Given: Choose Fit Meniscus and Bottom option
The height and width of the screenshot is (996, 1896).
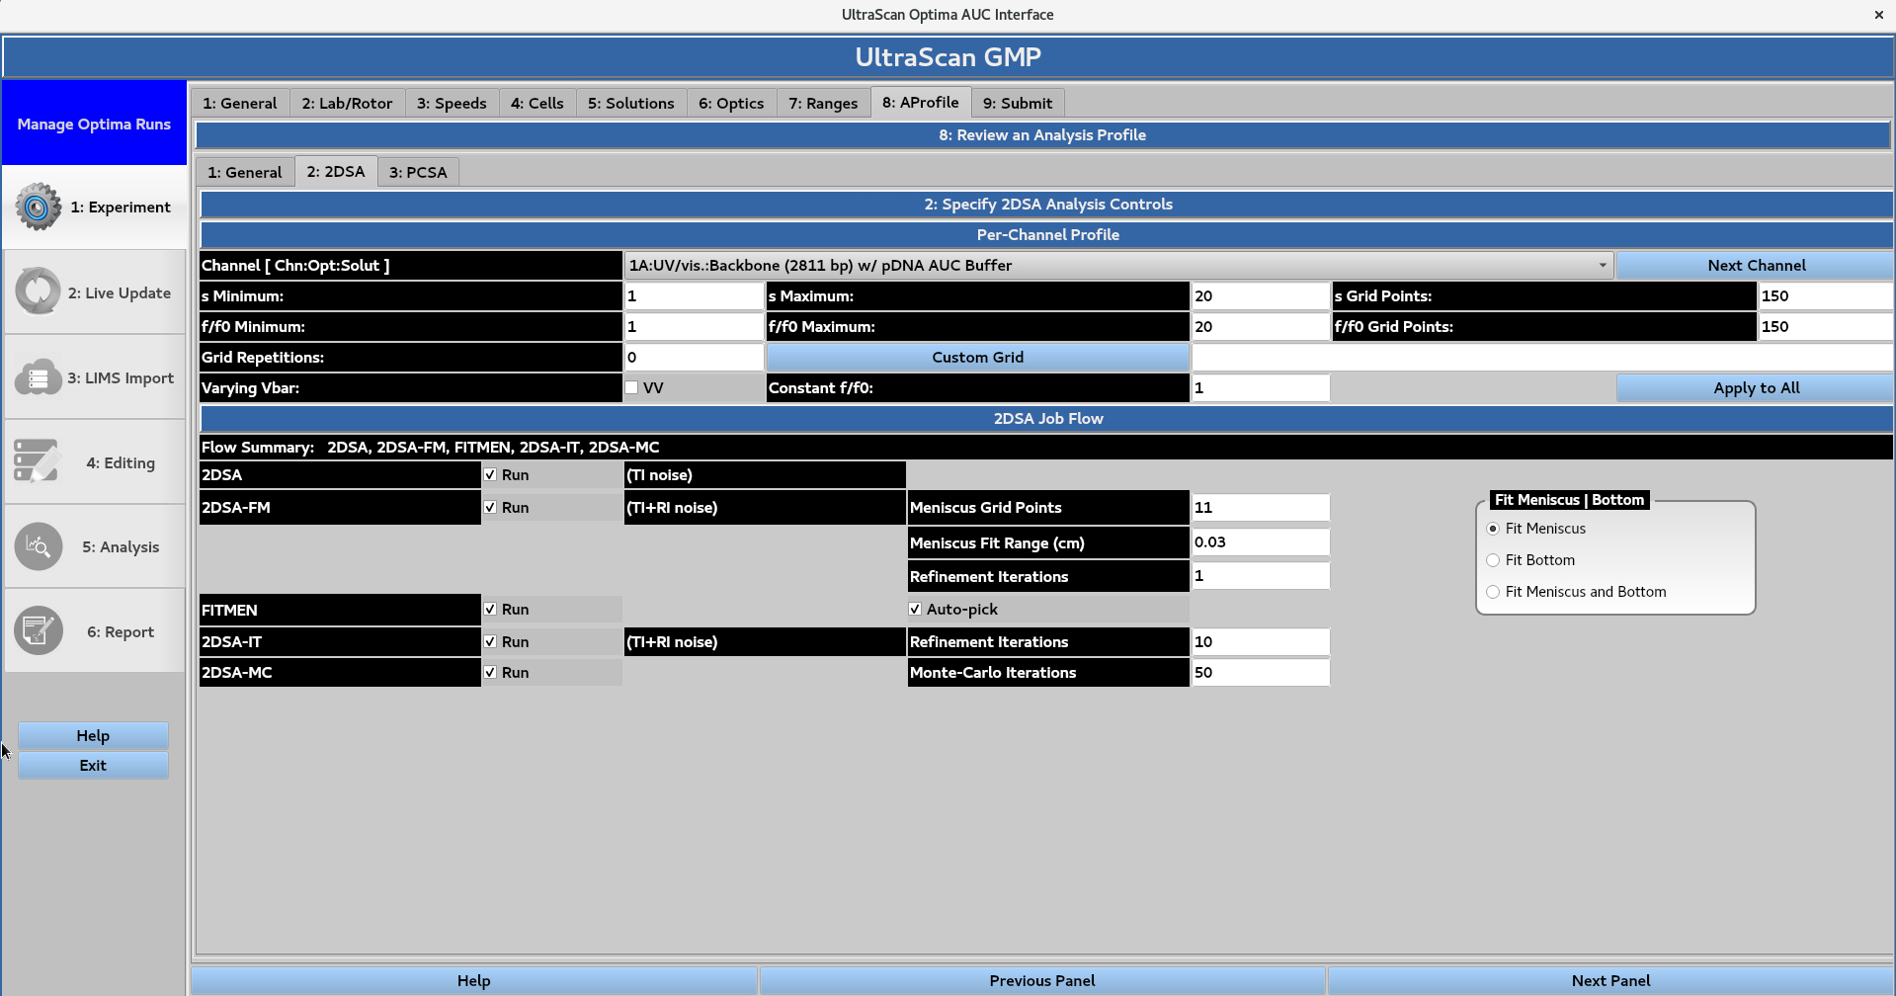Looking at the screenshot, I should (x=1493, y=591).
